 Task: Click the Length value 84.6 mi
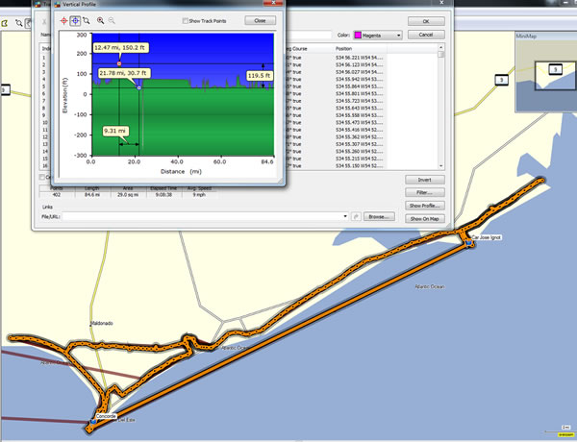click(92, 195)
